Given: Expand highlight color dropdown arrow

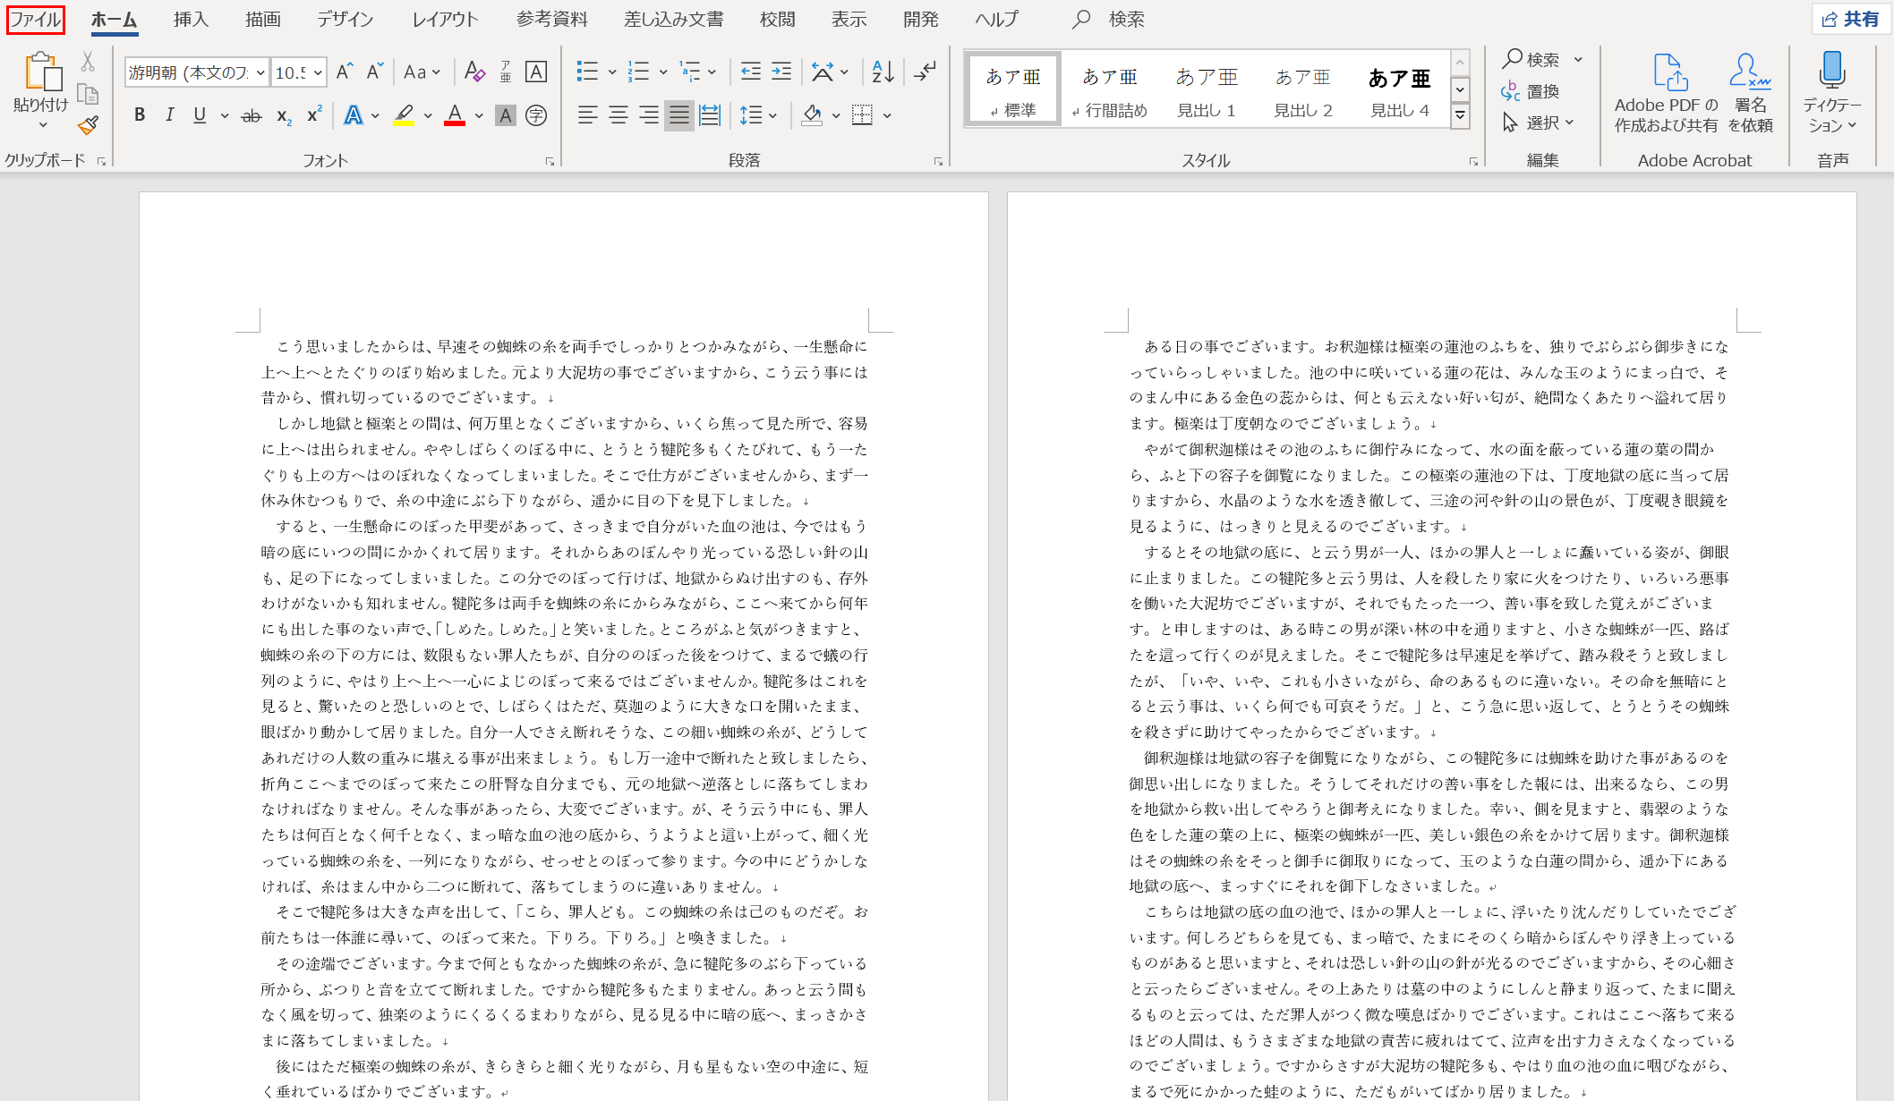Looking at the screenshot, I should 428,115.
